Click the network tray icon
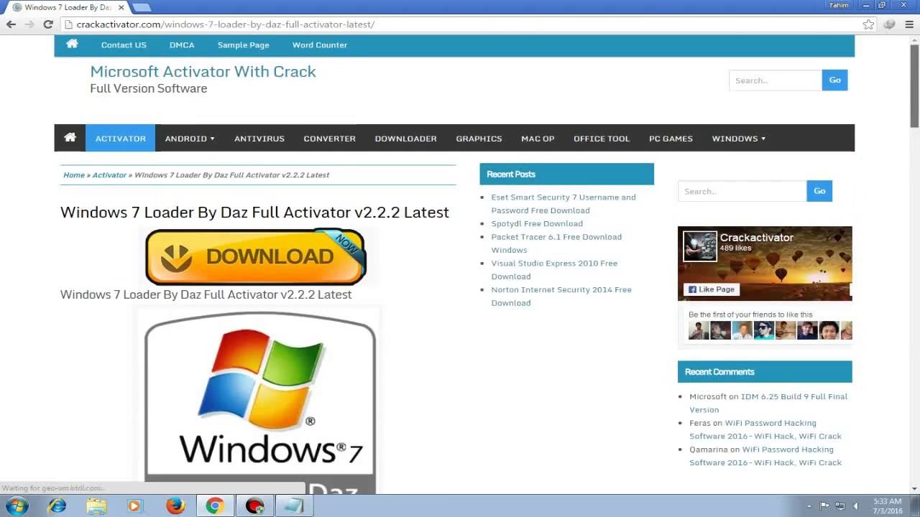 pos(839,506)
